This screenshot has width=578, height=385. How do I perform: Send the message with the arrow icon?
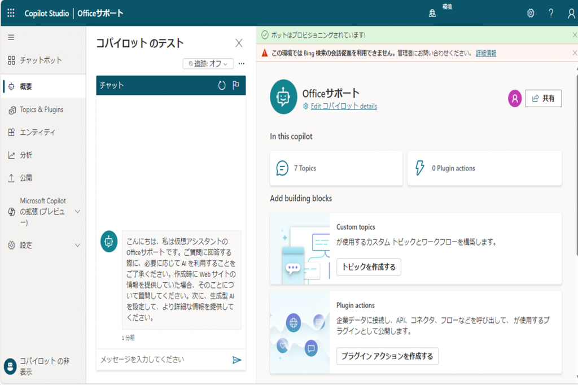point(237,360)
